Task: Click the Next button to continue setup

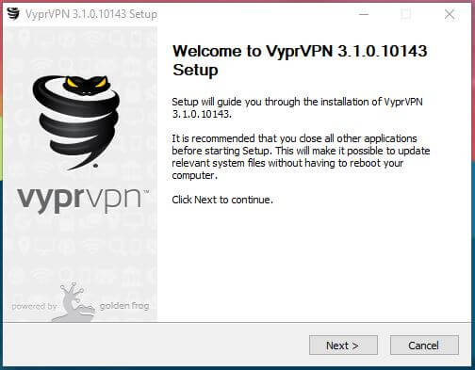Action: click(343, 346)
